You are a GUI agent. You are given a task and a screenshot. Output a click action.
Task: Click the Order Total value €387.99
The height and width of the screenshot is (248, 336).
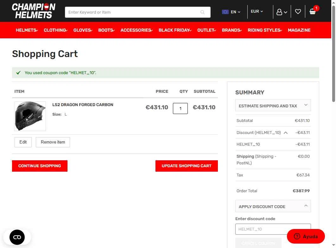point(301,191)
